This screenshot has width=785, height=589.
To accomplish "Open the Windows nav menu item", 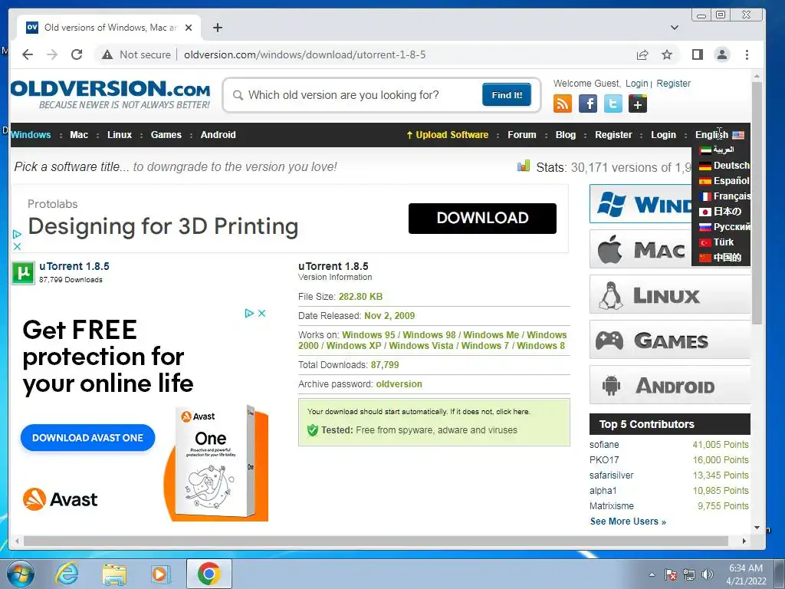I will pyautogui.click(x=31, y=135).
